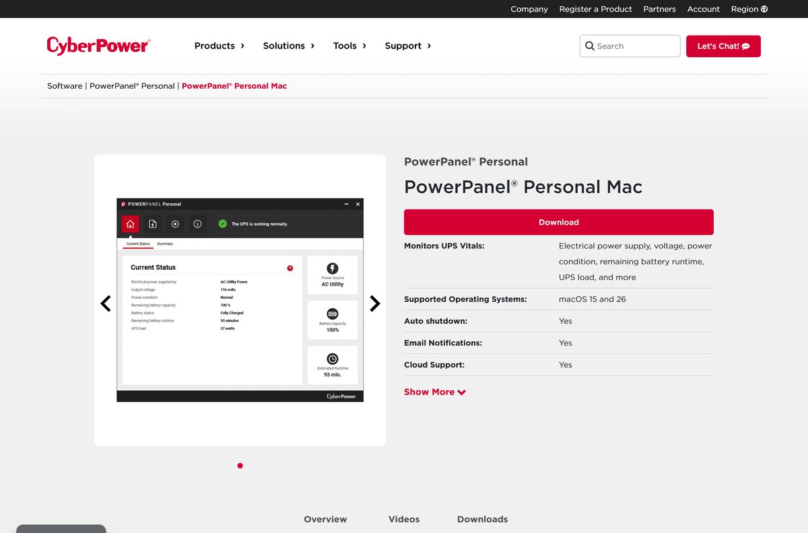Switch to the Videos tab
The image size is (808, 533).
coord(404,519)
